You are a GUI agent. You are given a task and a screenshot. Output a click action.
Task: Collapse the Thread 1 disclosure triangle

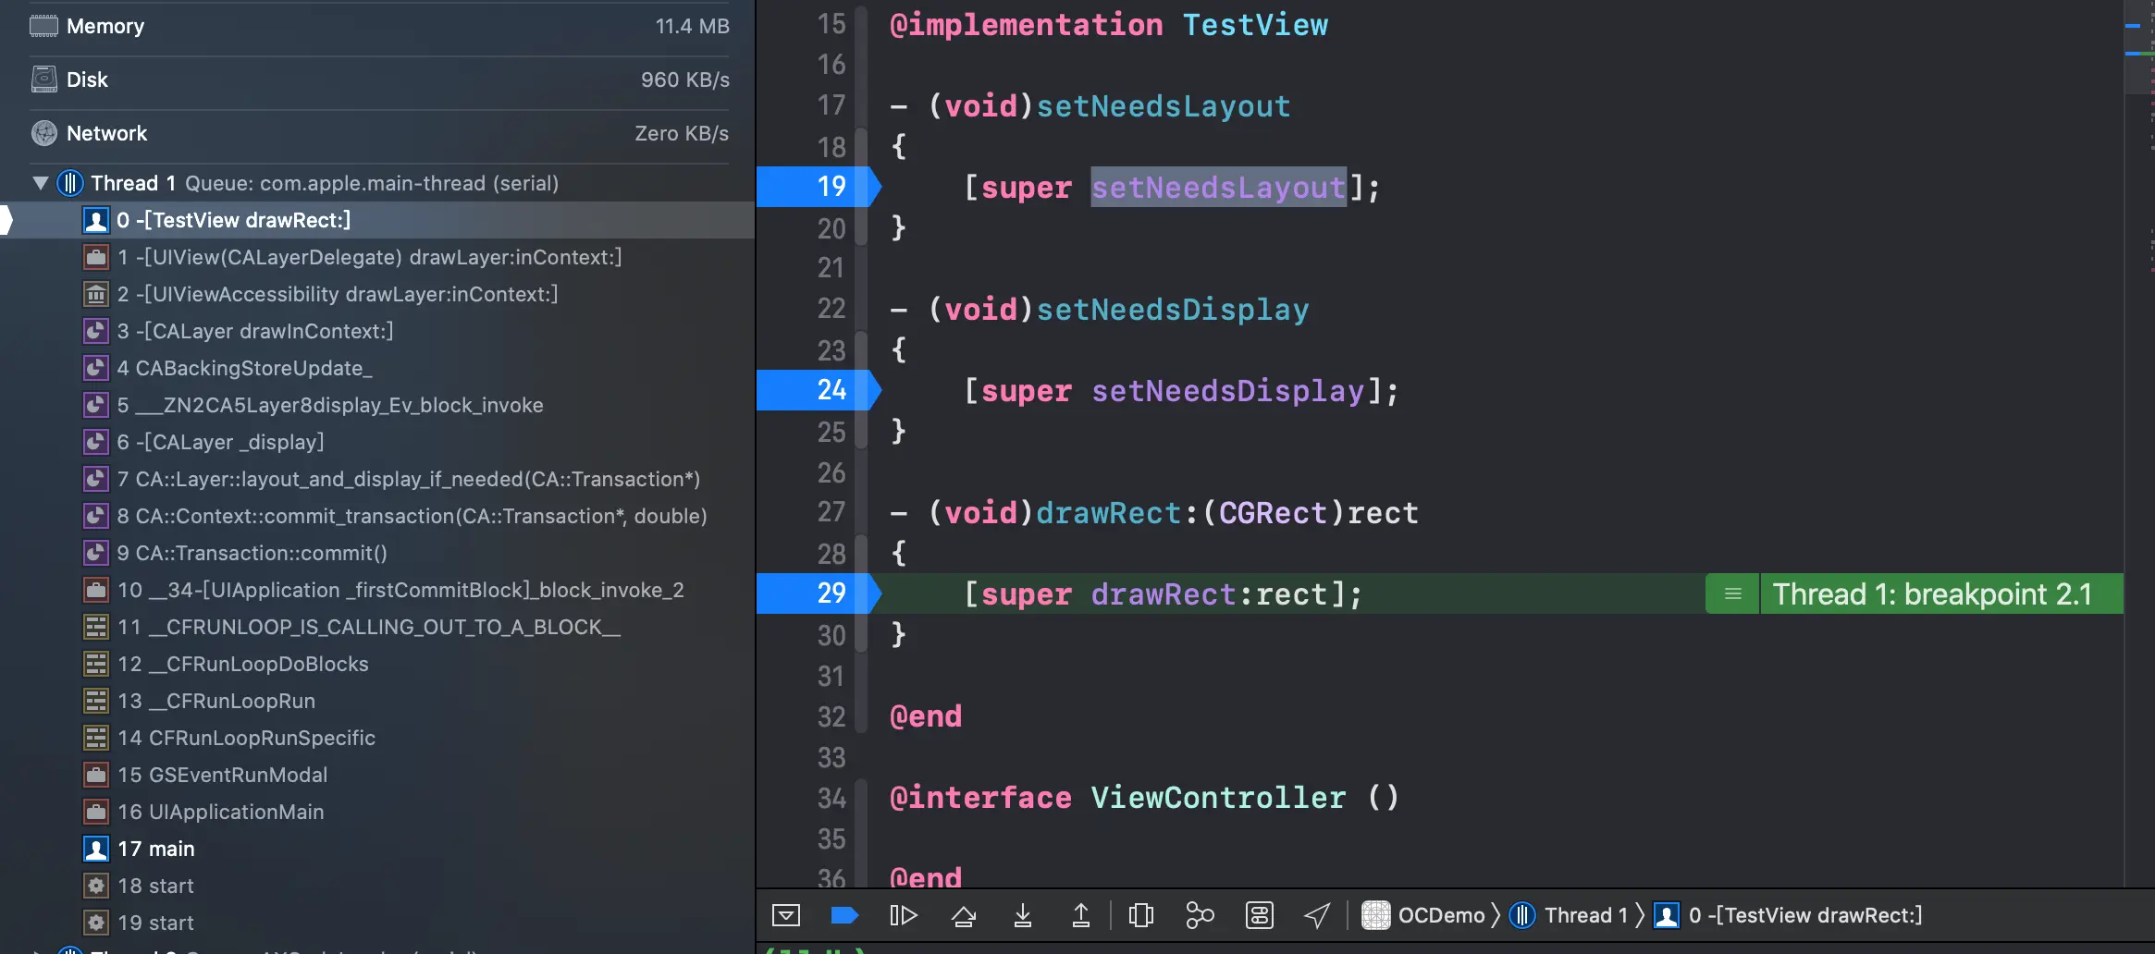click(x=40, y=183)
